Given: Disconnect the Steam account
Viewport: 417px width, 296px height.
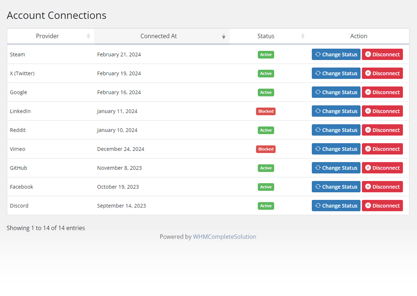Looking at the screenshot, I should click(382, 54).
